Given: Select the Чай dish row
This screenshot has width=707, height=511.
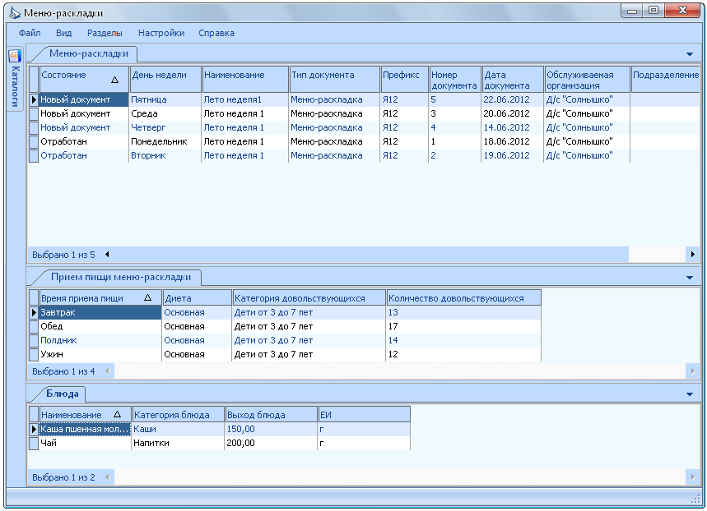Looking at the screenshot, I should tap(220, 443).
